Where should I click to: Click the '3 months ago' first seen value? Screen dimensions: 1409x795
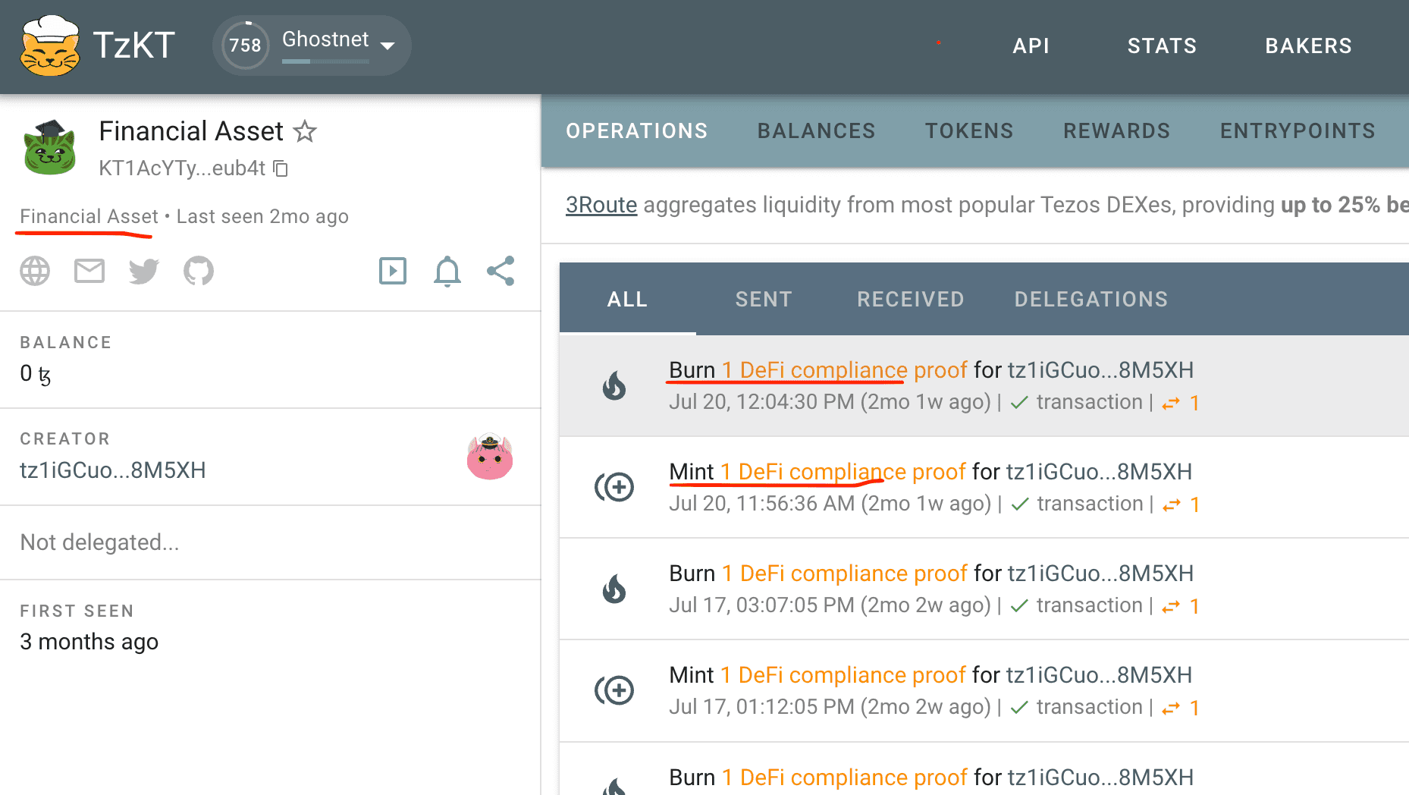(89, 642)
